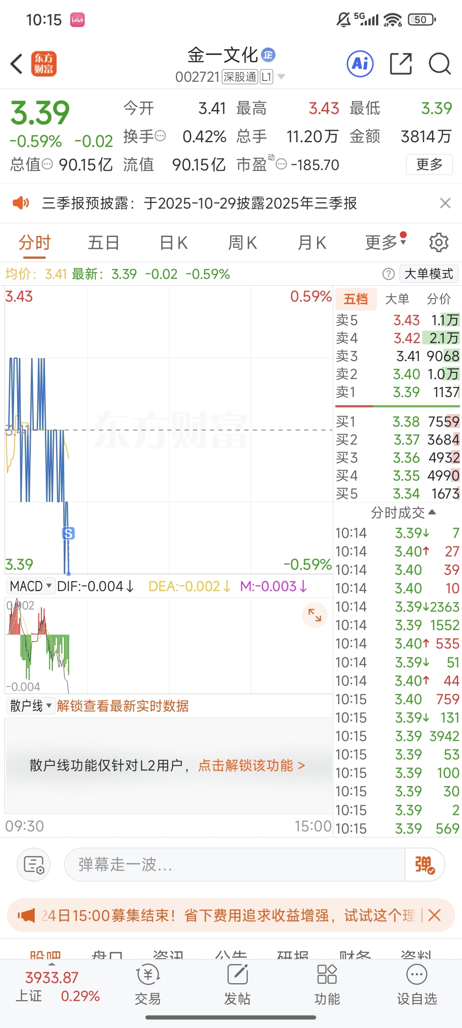
Task: Tap the info icon next to 换手
Action: [160, 136]
